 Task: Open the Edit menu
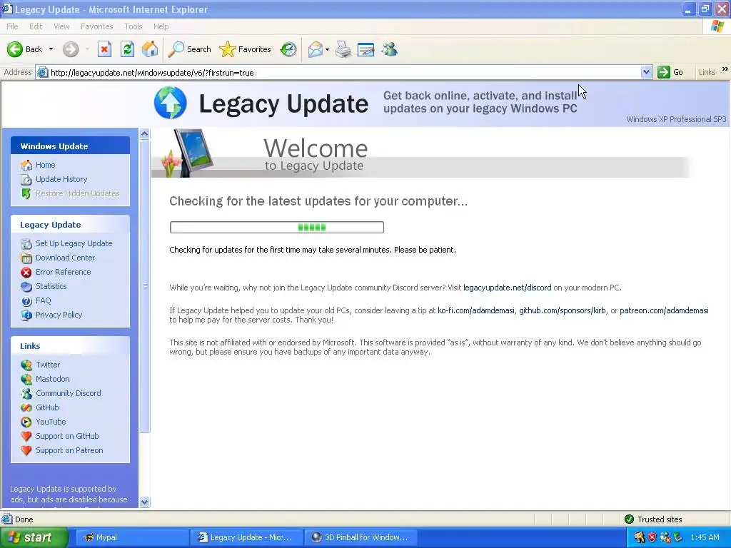[x=36, y=26]
